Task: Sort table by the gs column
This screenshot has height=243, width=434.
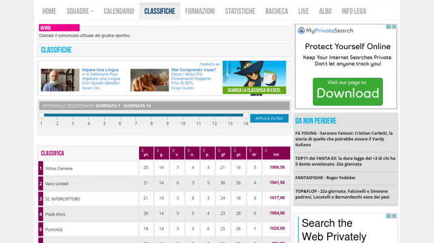Action: [x=239, y=152]
